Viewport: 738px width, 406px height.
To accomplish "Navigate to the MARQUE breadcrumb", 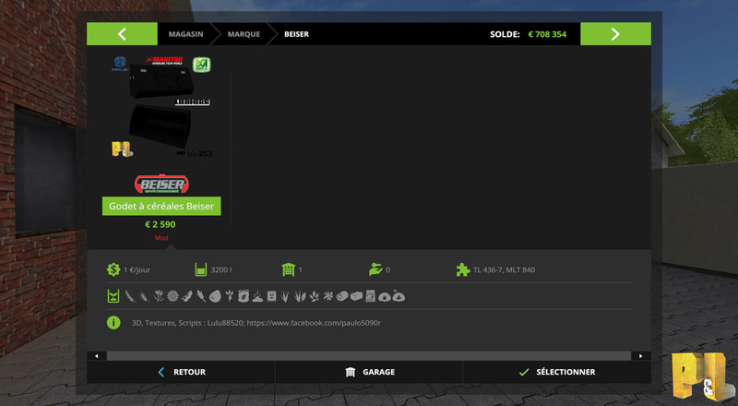I will (244, 34).
